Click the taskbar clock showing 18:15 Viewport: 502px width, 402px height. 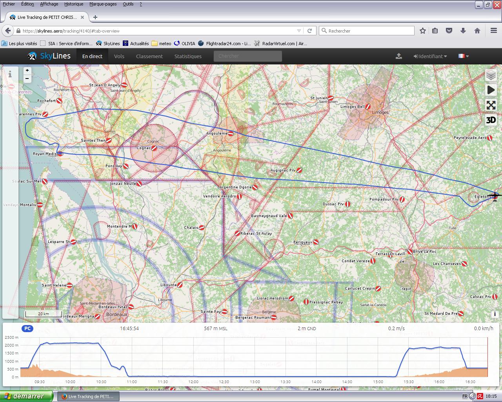tap(491, 397)
